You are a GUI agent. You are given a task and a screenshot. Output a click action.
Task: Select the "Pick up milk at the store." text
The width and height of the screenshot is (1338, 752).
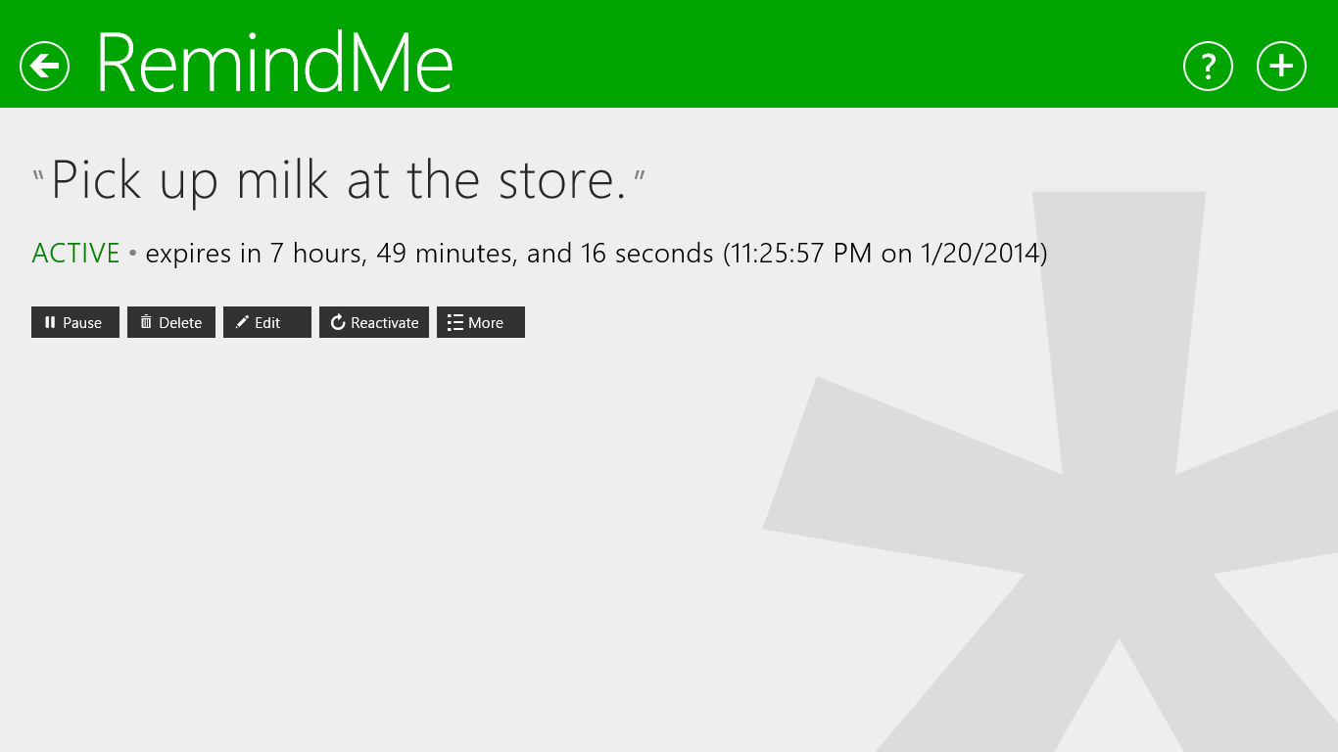[x=338, y=180]
